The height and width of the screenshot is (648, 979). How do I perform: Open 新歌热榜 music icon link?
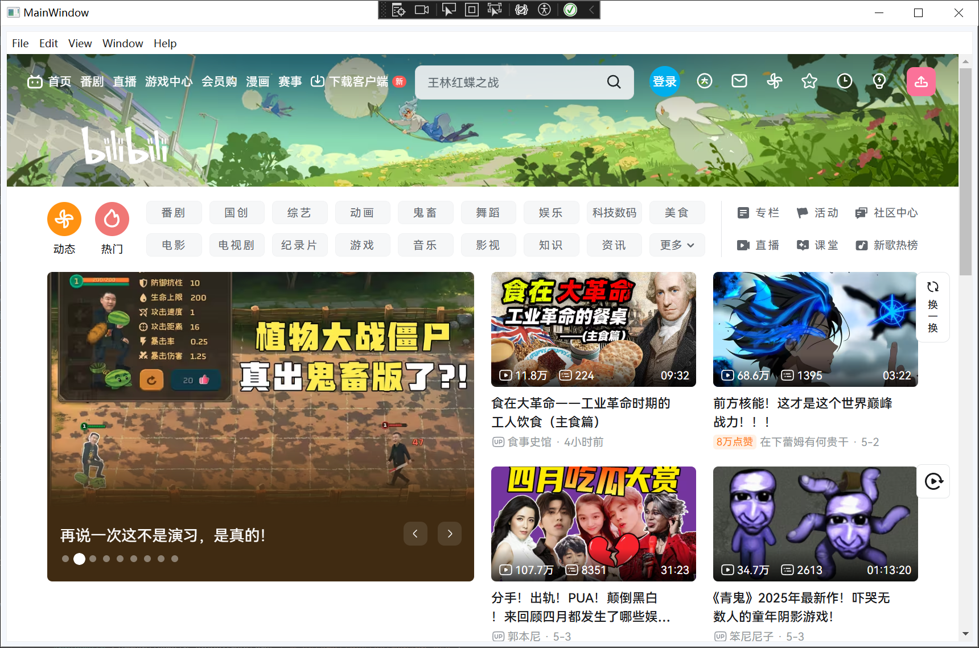(862, 245)
